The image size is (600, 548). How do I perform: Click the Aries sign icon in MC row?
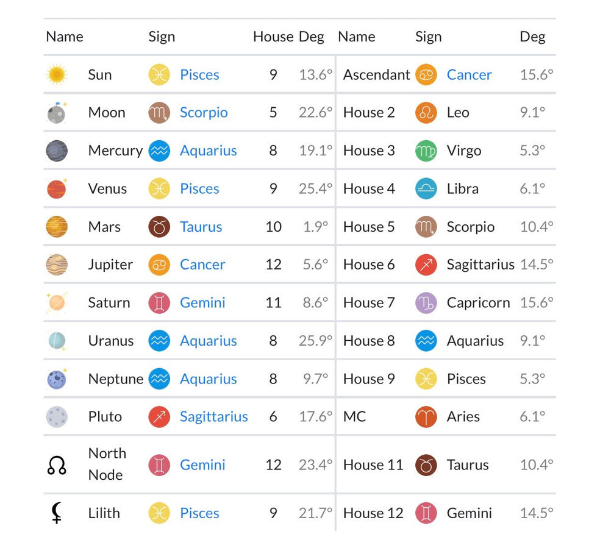click(426, 417)
